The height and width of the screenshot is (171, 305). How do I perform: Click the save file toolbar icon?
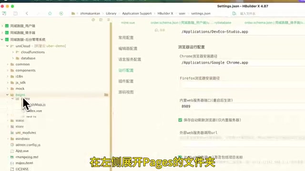15,13
